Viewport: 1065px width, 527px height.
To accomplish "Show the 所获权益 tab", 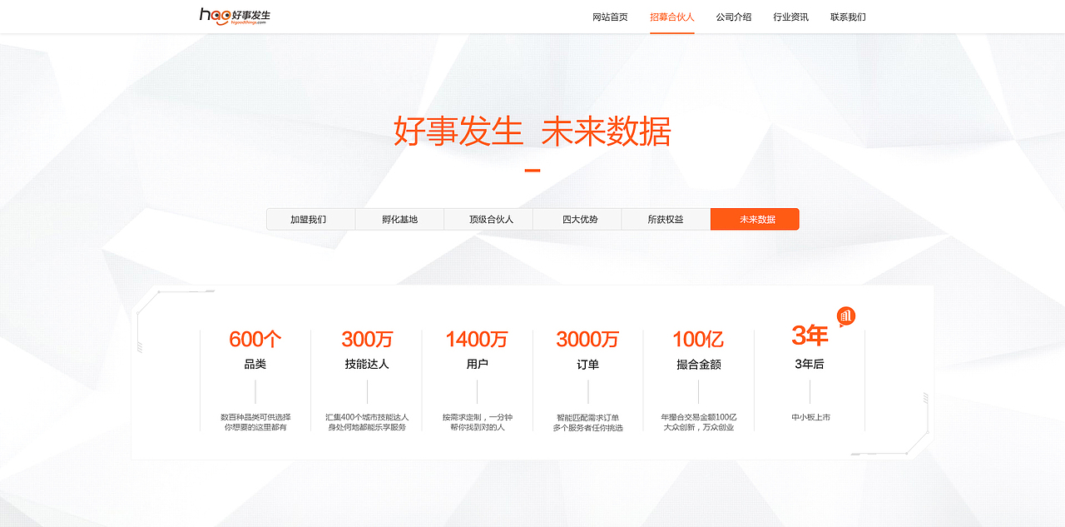I will coord(666,219).
